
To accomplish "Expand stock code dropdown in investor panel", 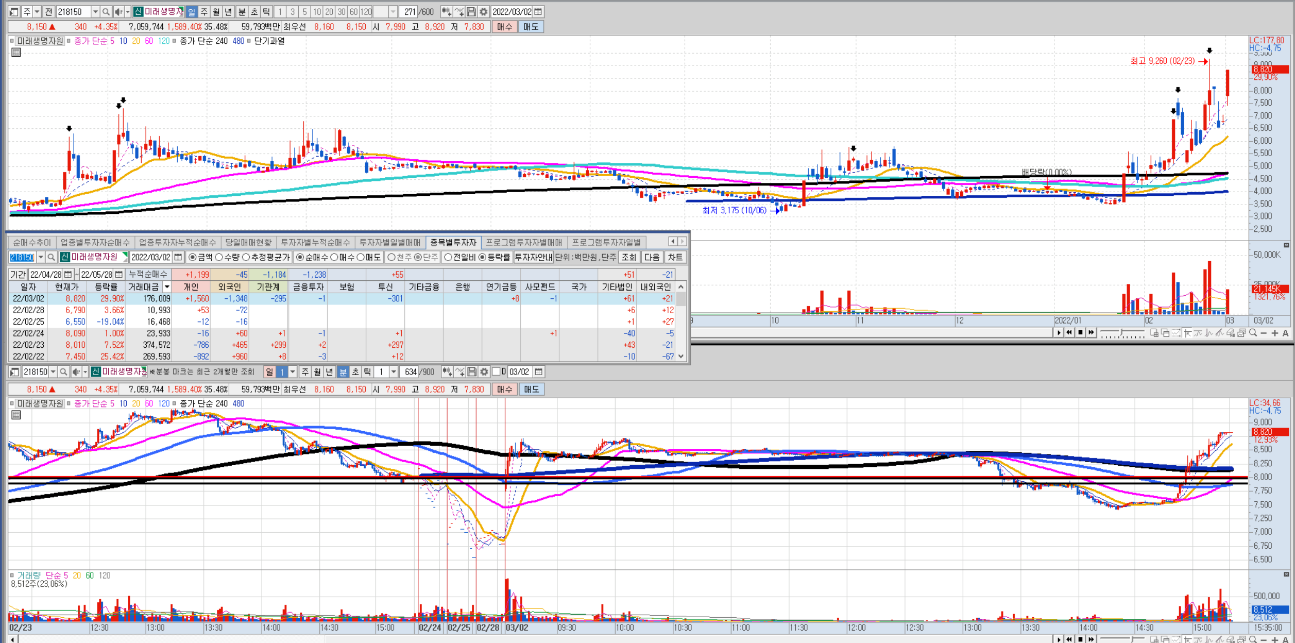I will tap(40, 257).
